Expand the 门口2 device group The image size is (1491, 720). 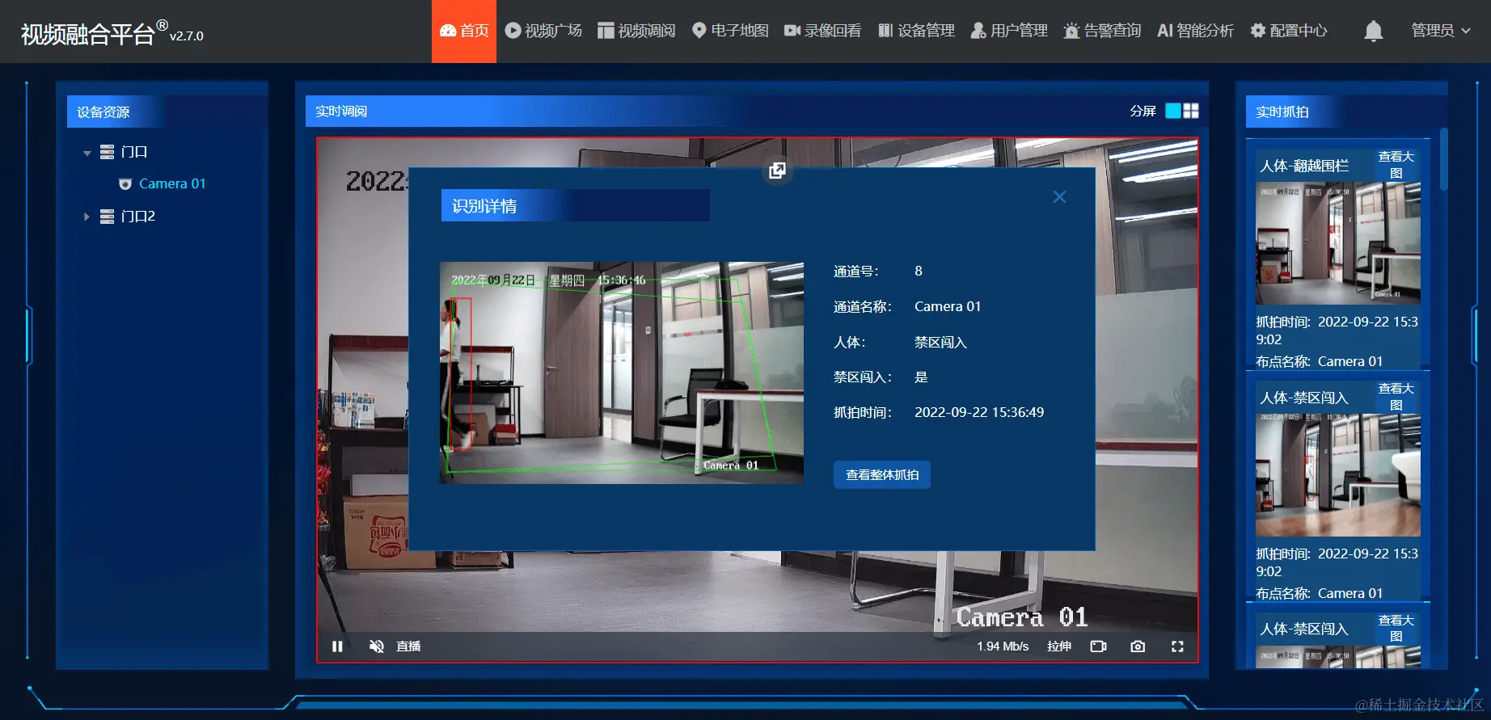click(x=87, y=217)
